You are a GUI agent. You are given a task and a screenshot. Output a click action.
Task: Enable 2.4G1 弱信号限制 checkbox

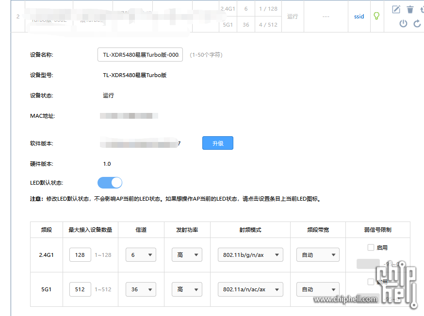(371, 247)
